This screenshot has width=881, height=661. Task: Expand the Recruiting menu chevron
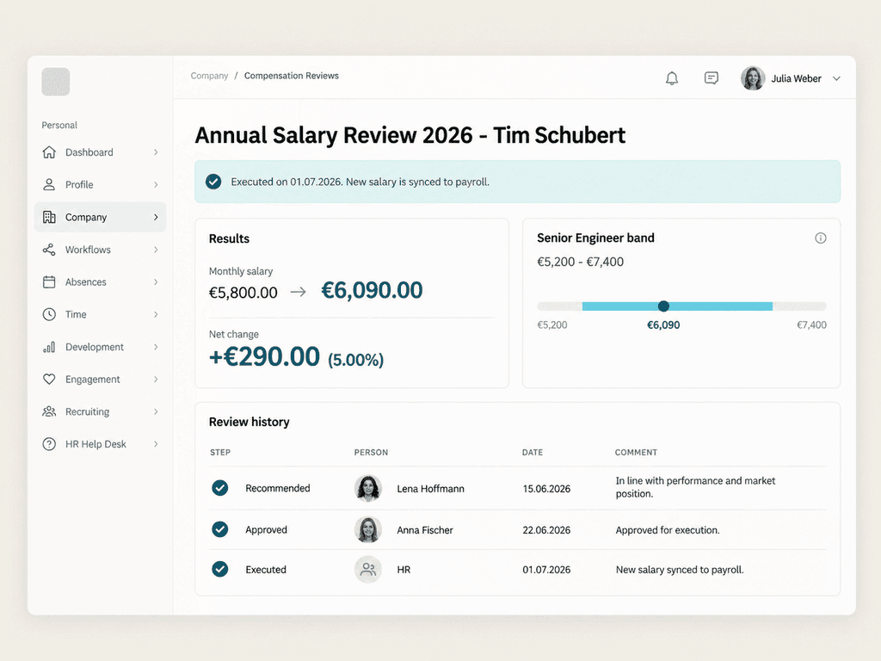tap(156, 411)
